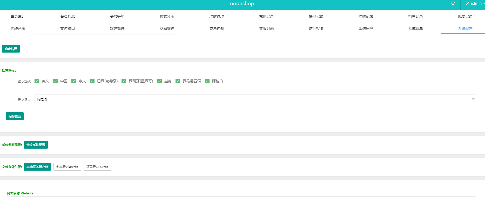
Task: Select 七牛云对象存储 storage engine
Action: point(67,167)
